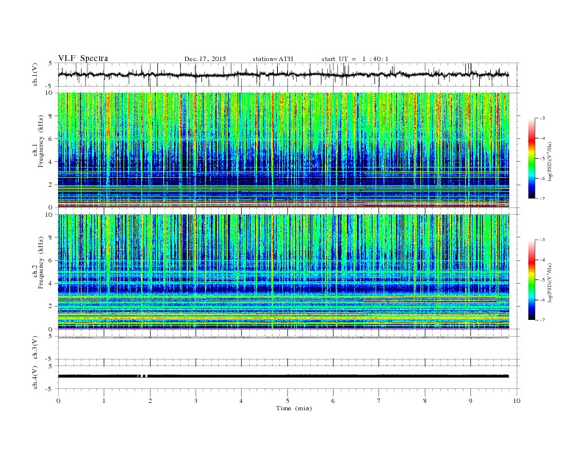The height and width of the screenshot is (450, 582).
Task: Click inside the ch.1 spectrogram panel
Action: click(283, 150)
